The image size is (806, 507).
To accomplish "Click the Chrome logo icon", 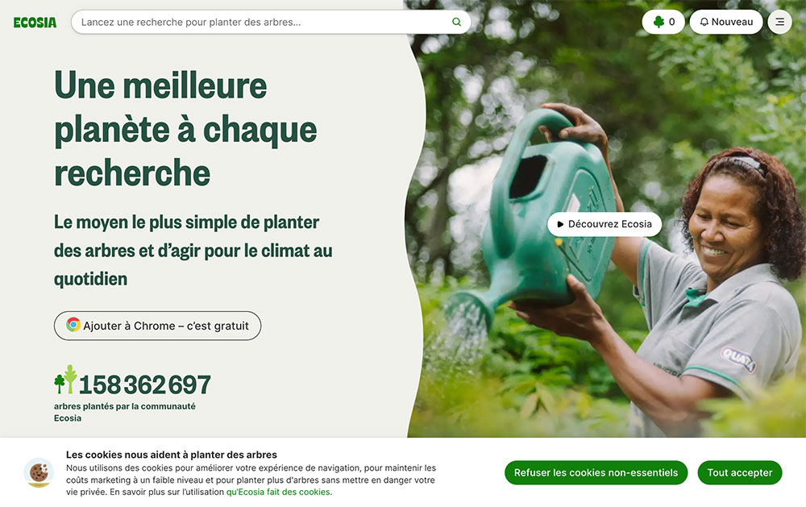I will 73,325.
